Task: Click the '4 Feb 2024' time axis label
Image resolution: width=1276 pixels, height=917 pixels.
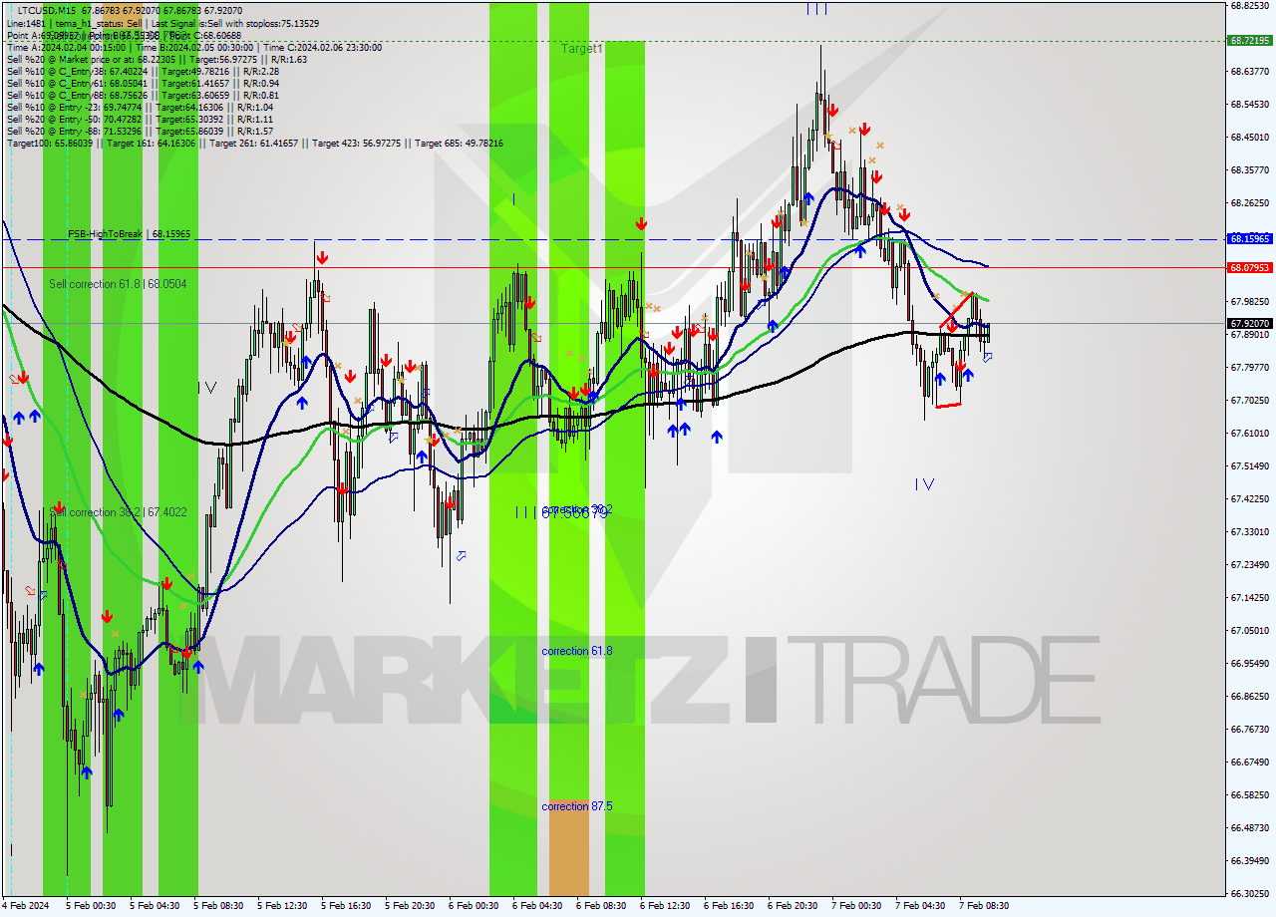Action: point(27,906)
